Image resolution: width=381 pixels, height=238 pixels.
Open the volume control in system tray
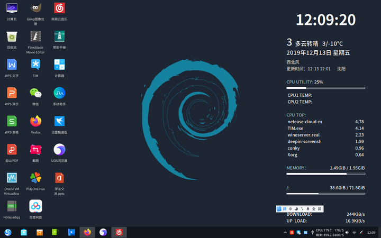point(347,233)
